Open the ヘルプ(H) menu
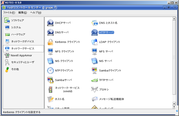 coord(36,13)
